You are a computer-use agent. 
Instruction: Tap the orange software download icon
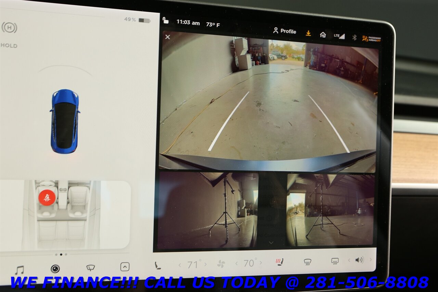coord(308,33)
